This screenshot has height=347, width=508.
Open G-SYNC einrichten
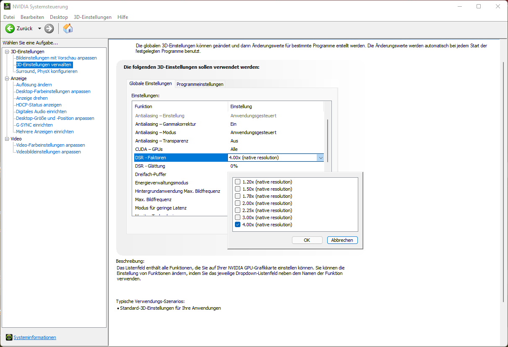point(34,125)
